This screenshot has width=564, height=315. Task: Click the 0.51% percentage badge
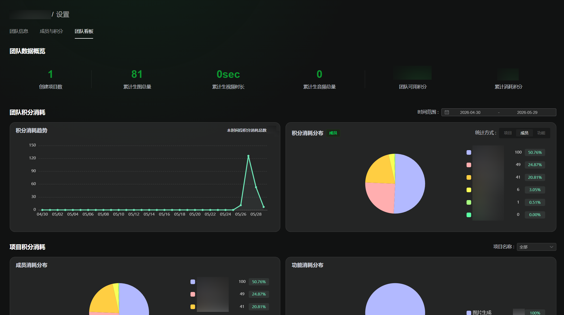(535, 202)
